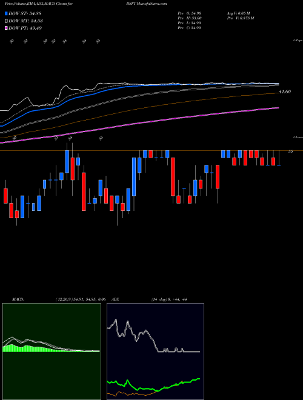Click the 'MACD:' panel label
303x400 pixels.
click(18, 299)
